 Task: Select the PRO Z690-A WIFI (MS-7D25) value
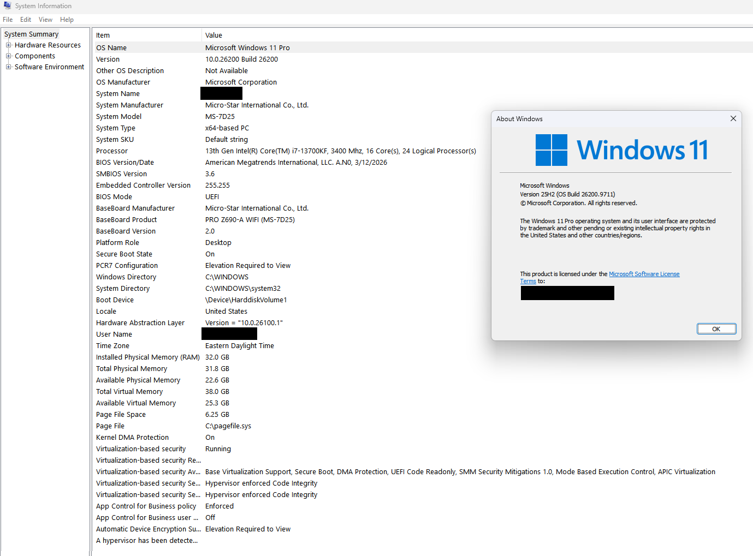pyautogui.click(x=250, y=220)
